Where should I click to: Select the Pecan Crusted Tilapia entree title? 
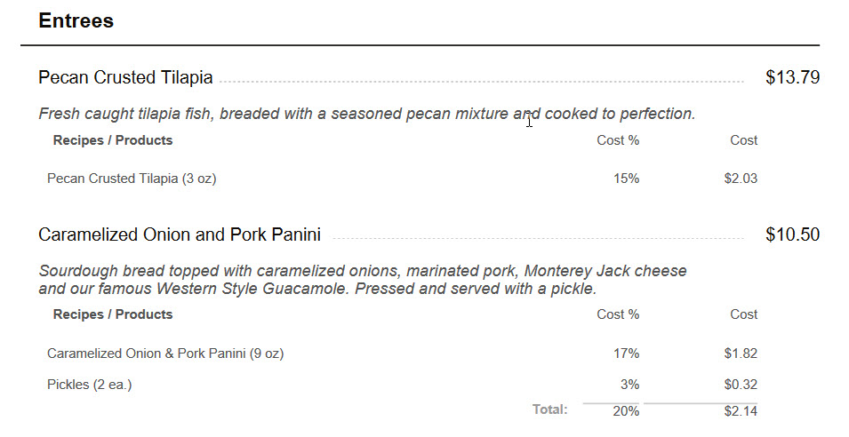(x=125, y=78)
